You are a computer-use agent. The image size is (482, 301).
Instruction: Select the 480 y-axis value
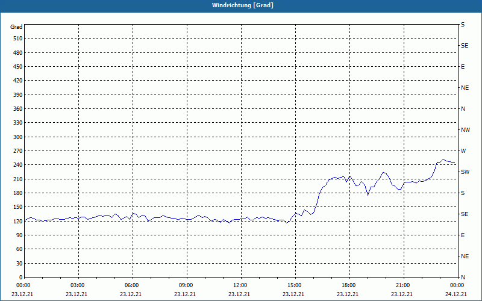(x=18, y=52)
